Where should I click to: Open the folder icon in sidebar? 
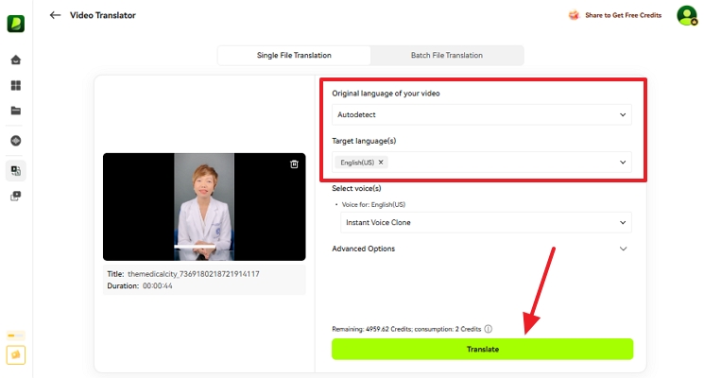[x=16, y=111]
